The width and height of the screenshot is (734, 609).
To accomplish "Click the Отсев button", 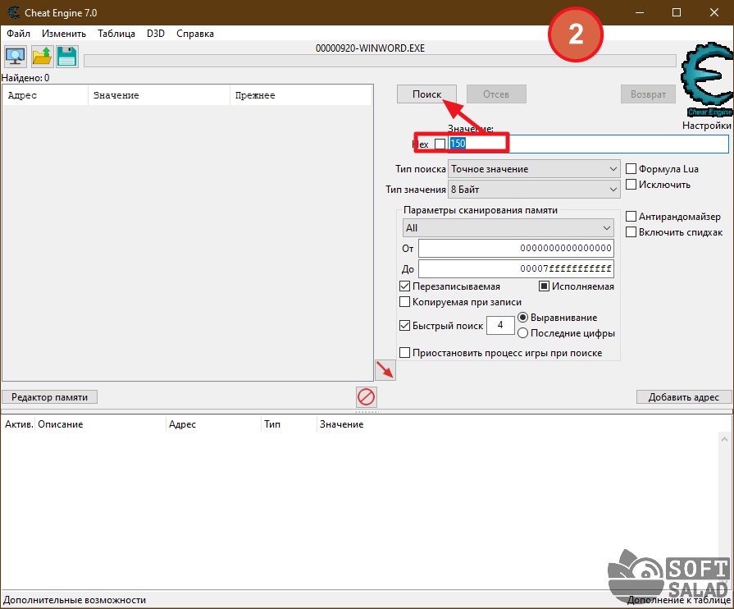I will pos(496,94).
